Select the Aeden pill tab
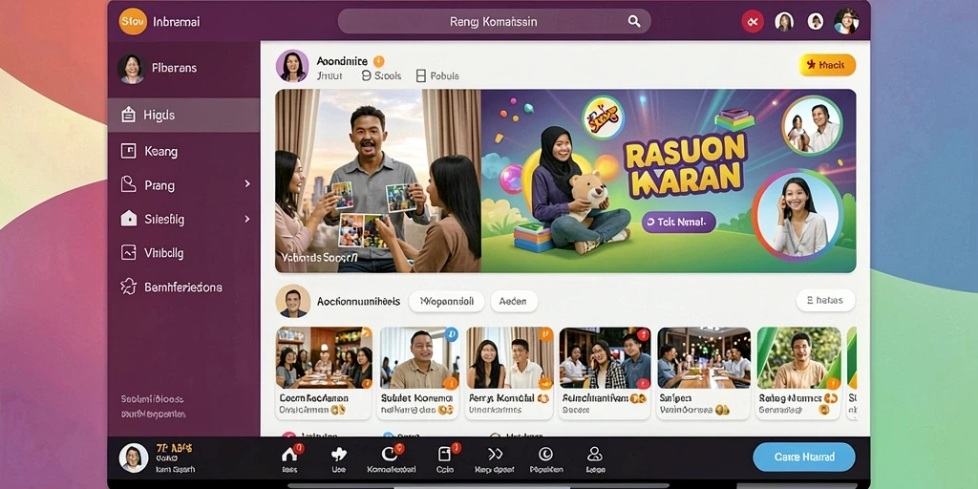Screen dimensions: 978x489 coord(514,301)
